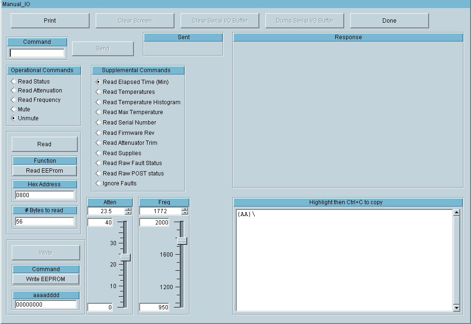This screenshot has height=324, width=471.
Task: Click the Hex Address field
Action: [x=44, y=195]
